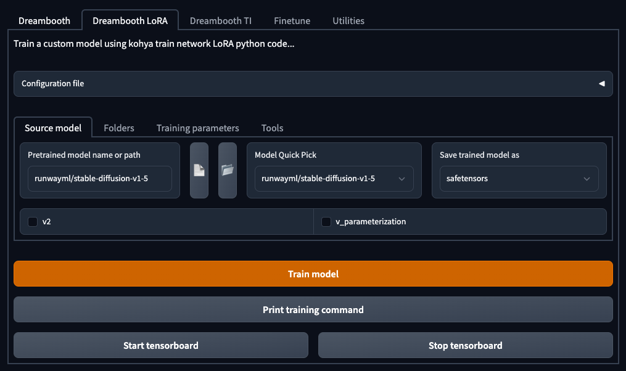Screen dimensions: 626x371
Task: Click the pretrained model name input field
Action: [x=99, y=178]
